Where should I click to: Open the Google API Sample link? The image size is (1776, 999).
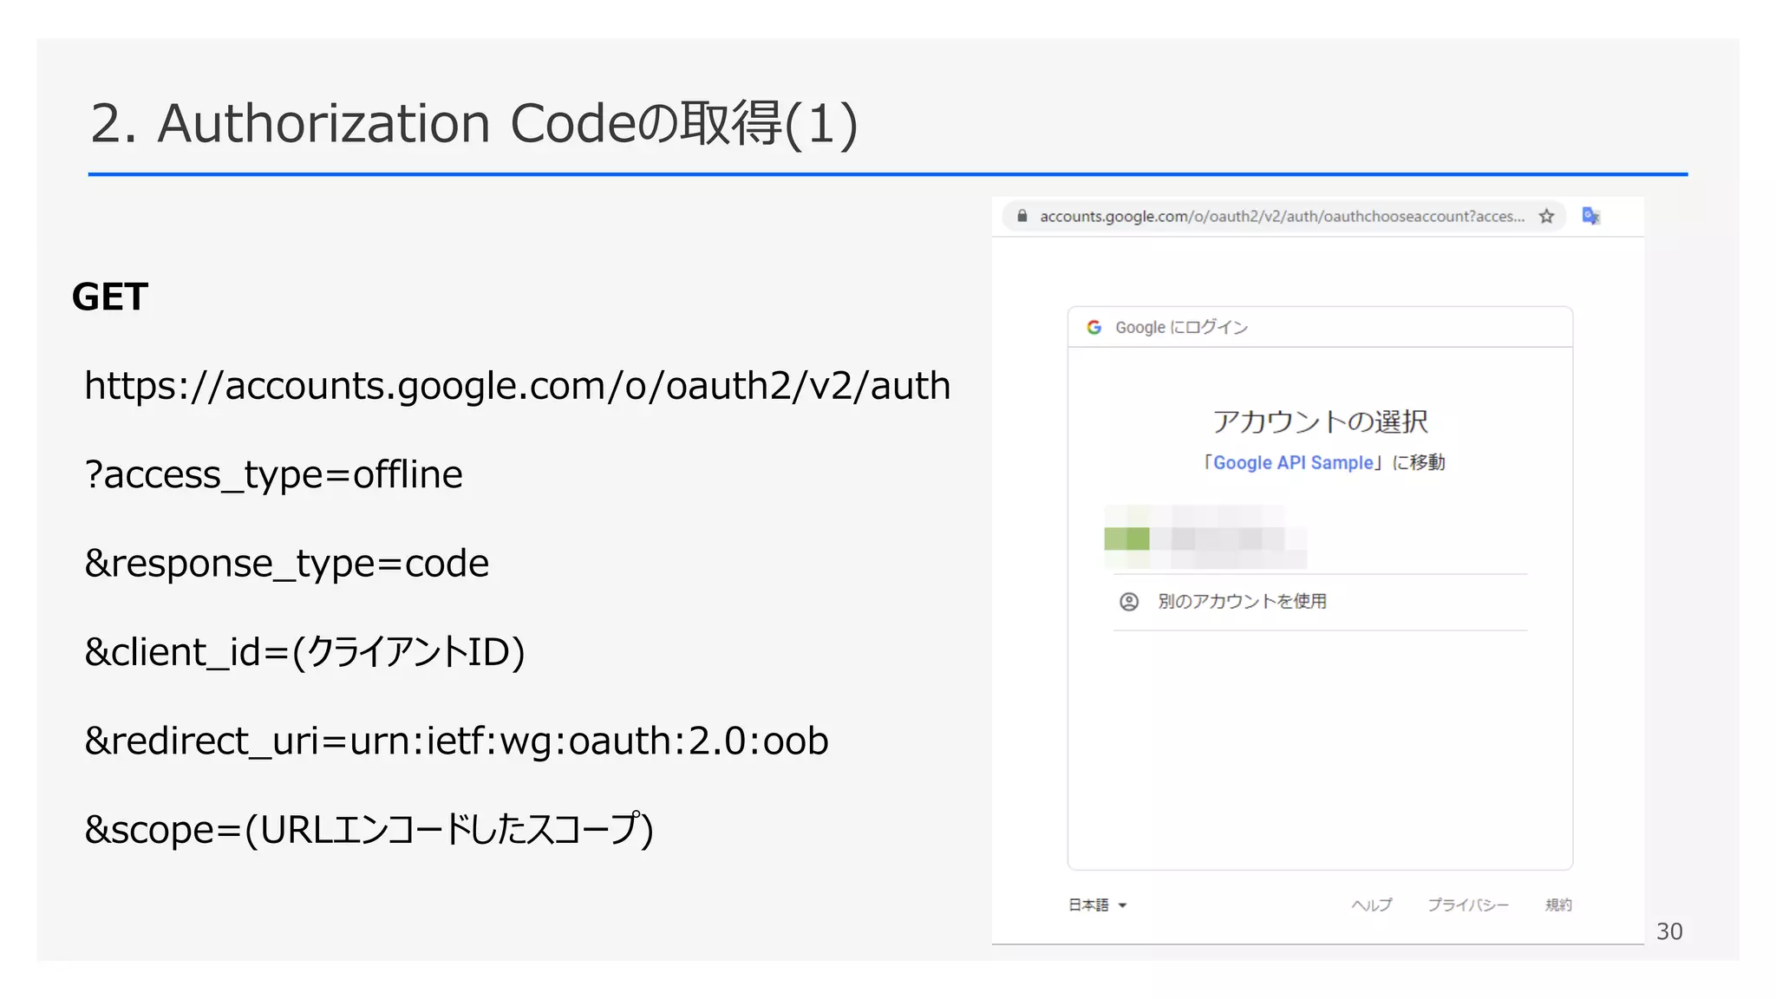[x=1293, y=462]
